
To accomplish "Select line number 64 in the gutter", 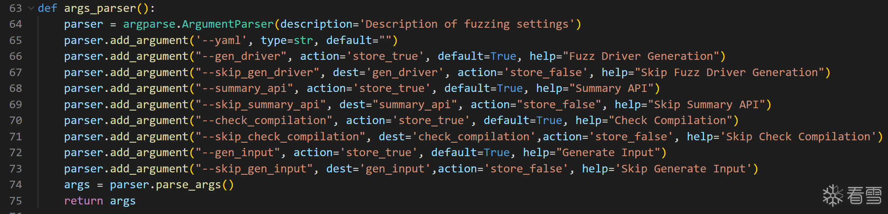I will [16, 24].
